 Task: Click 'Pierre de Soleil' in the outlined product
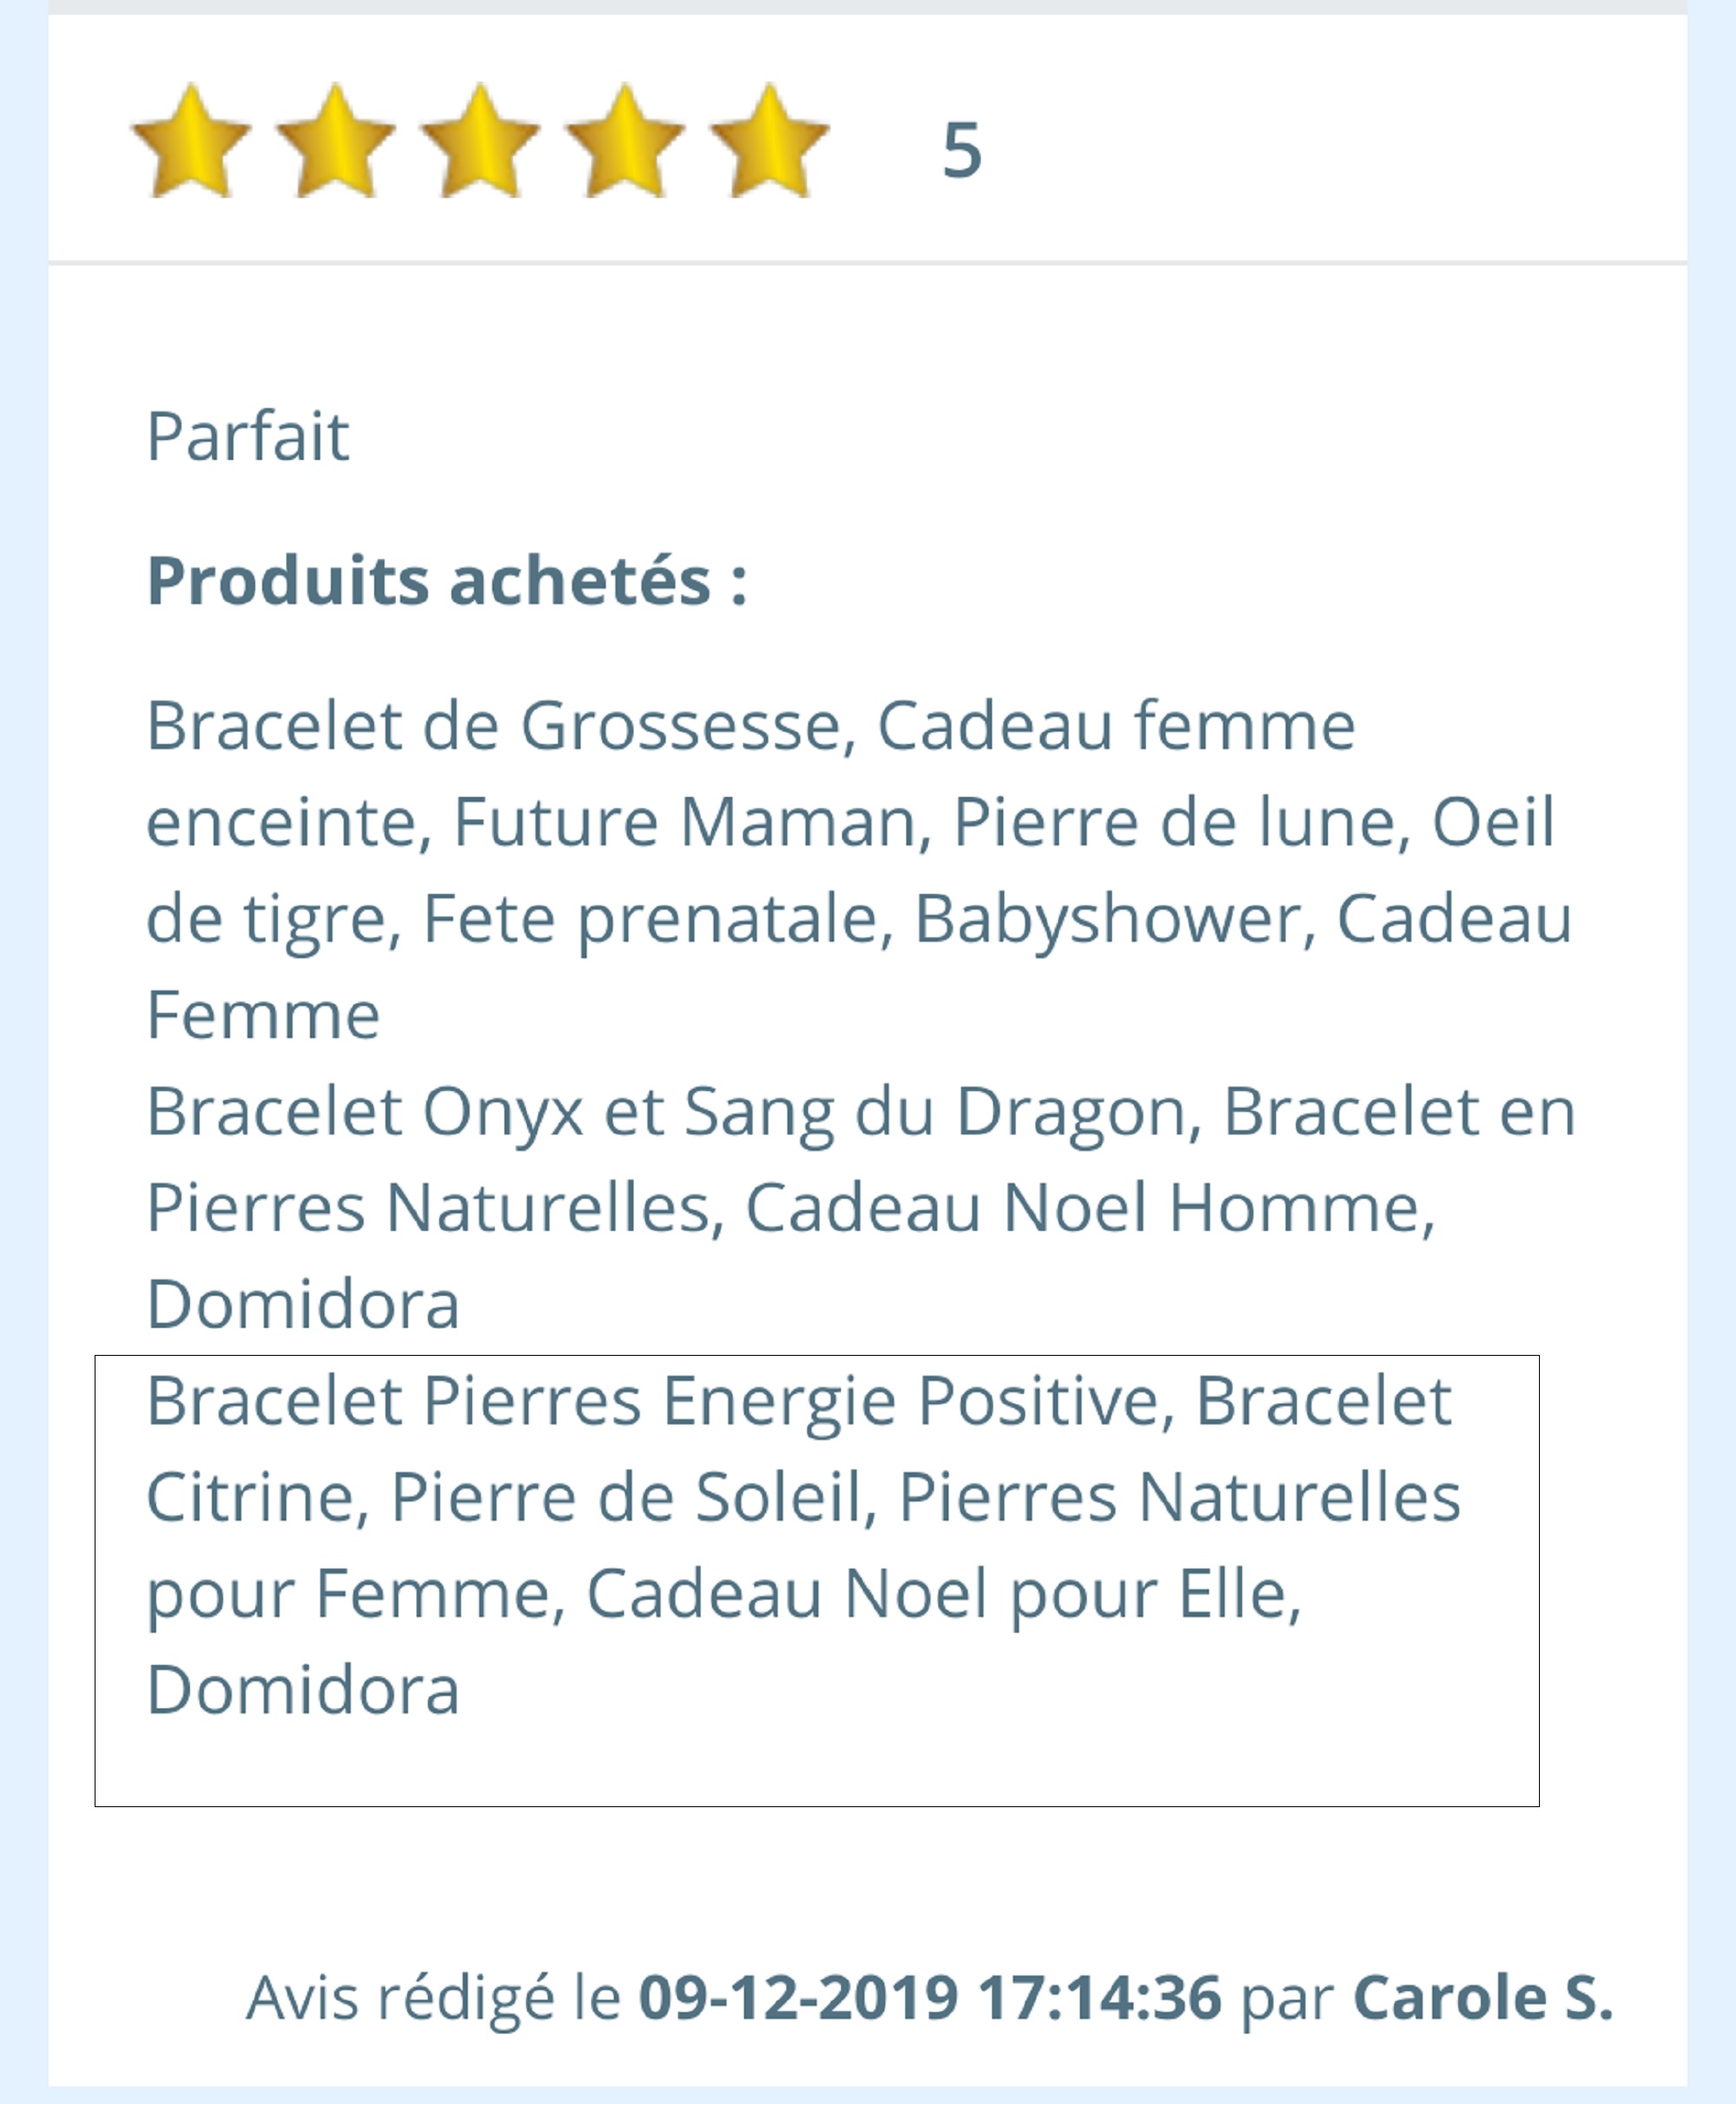pos(626,1497)
